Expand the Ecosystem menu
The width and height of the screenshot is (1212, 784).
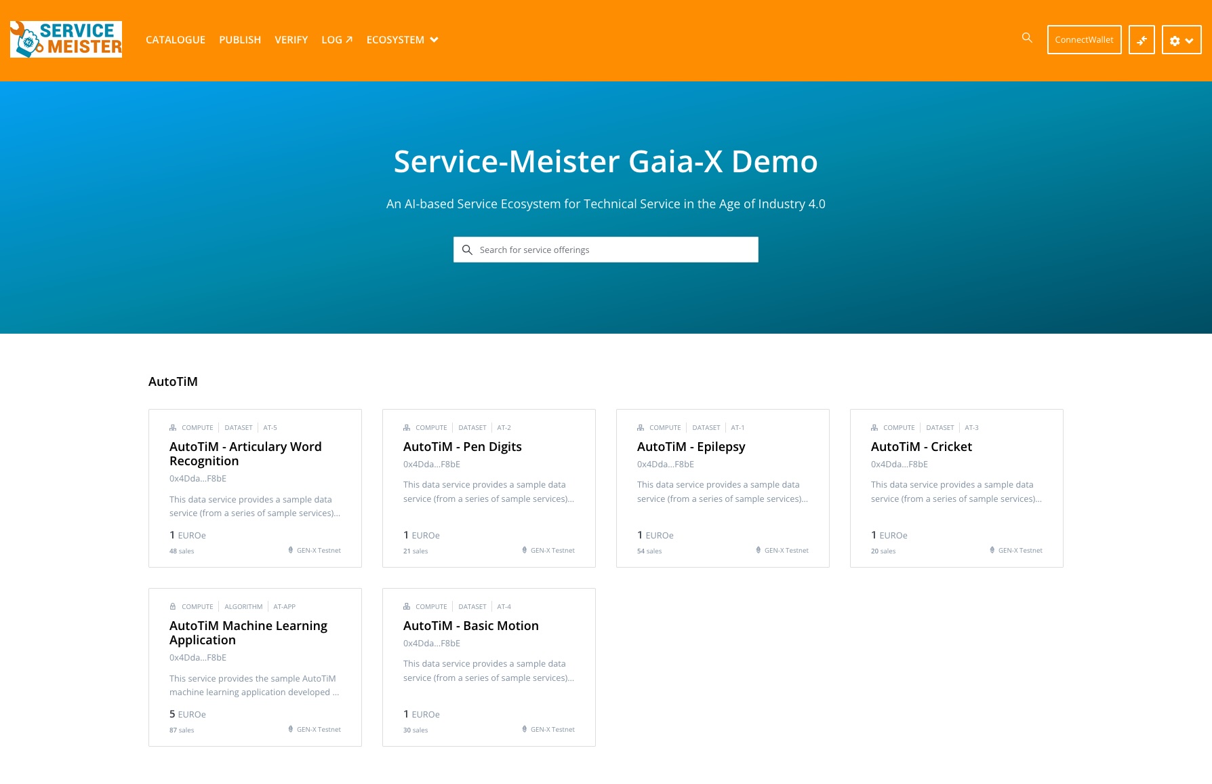(403, 40)
